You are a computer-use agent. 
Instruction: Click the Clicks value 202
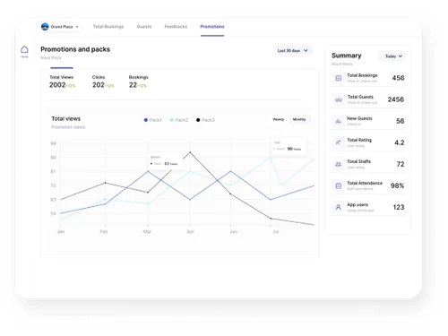click(x=99, y=85)
